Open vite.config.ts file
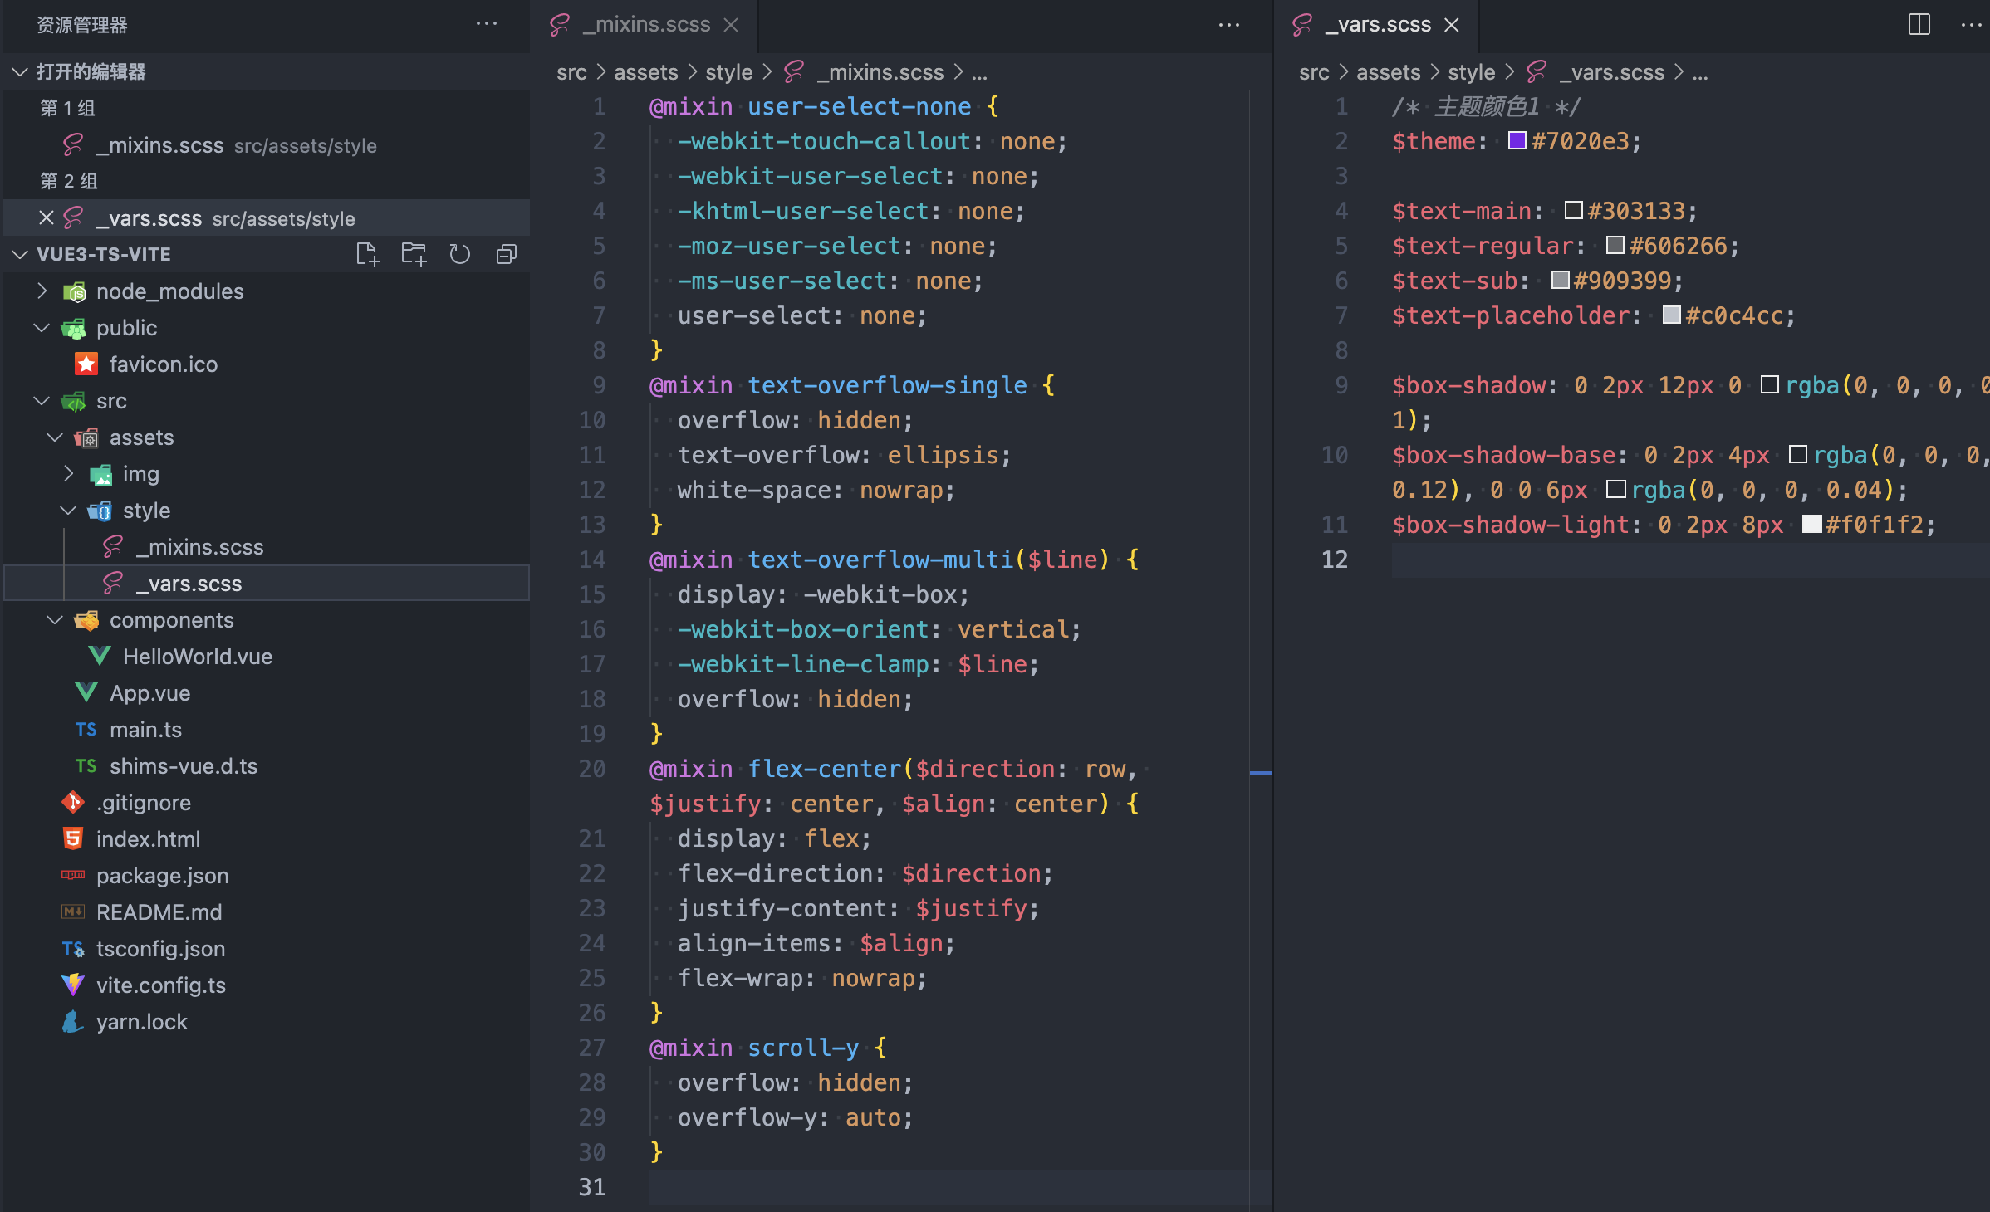 (161, 985)
